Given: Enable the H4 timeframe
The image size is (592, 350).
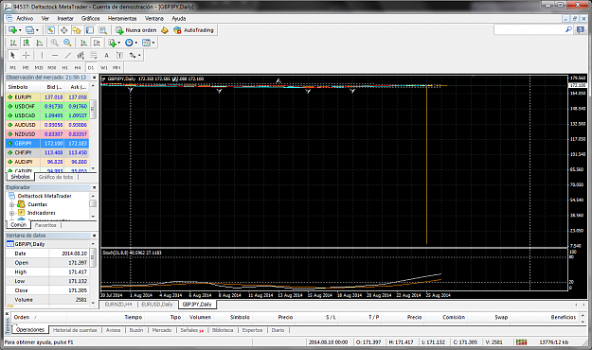Looking at the screenshot, I should [78, 68].
